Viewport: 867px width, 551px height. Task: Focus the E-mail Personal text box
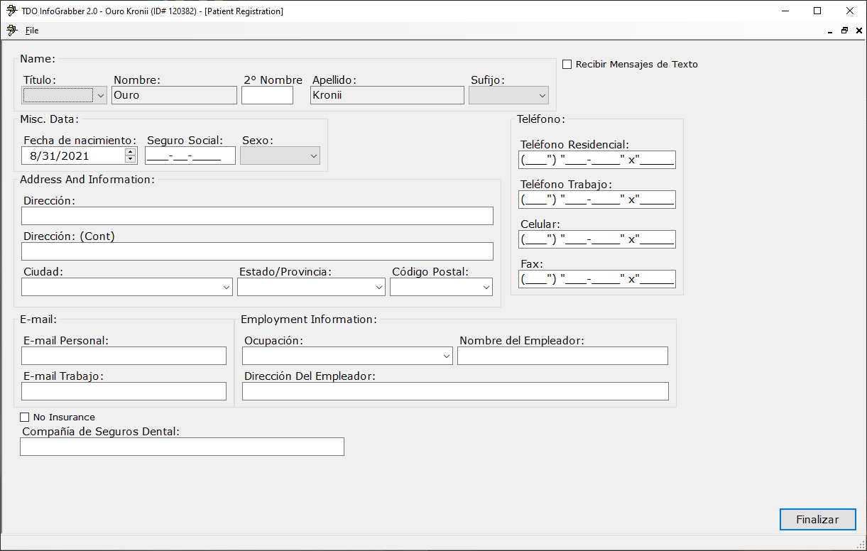click(x=124, y=356)
